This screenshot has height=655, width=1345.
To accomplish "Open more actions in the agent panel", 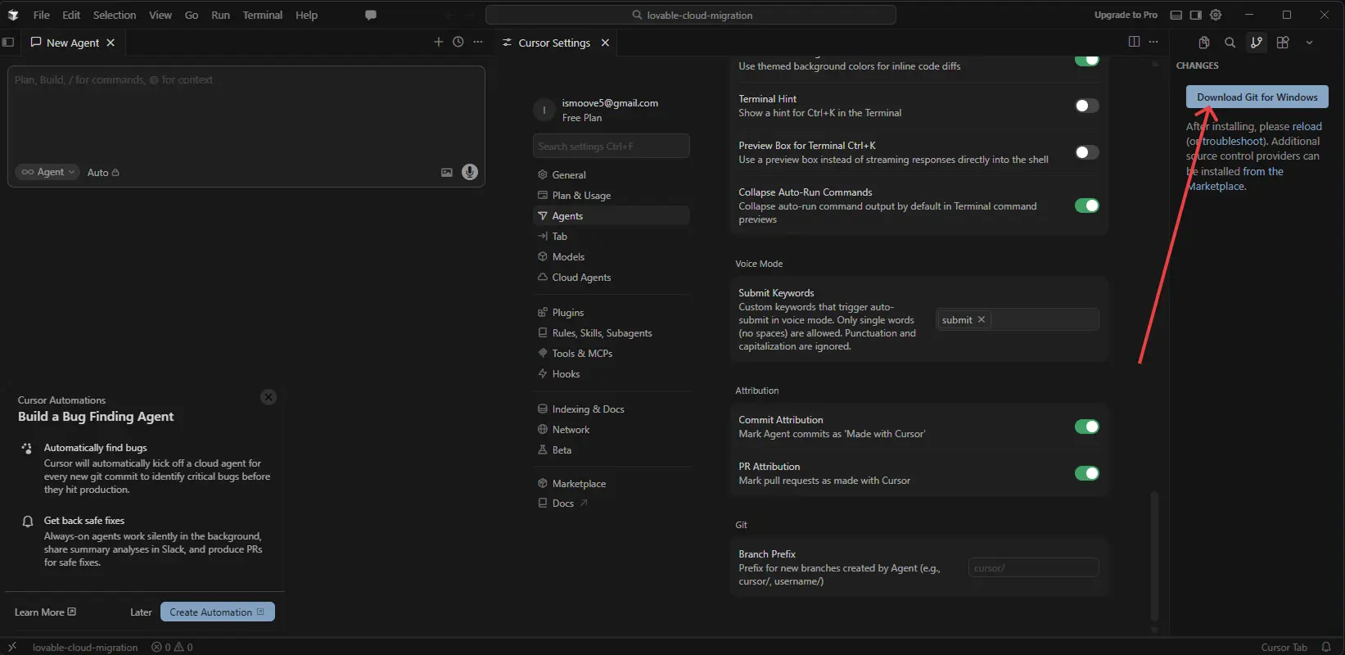I will click(478, 42).
